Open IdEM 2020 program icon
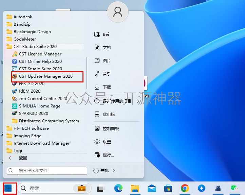 tap(15, 91)
